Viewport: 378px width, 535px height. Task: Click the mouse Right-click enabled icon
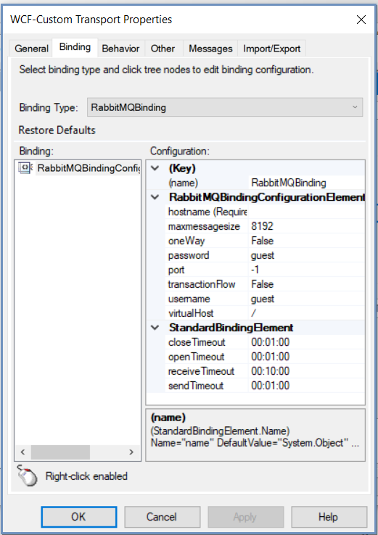pos(27,476)
